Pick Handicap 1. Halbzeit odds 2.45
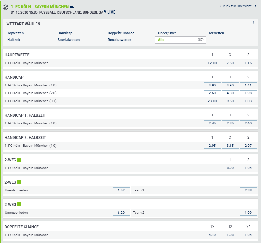The height and width of the screenshot is (243, 261). pyautogui.click(x=212, y=123)
